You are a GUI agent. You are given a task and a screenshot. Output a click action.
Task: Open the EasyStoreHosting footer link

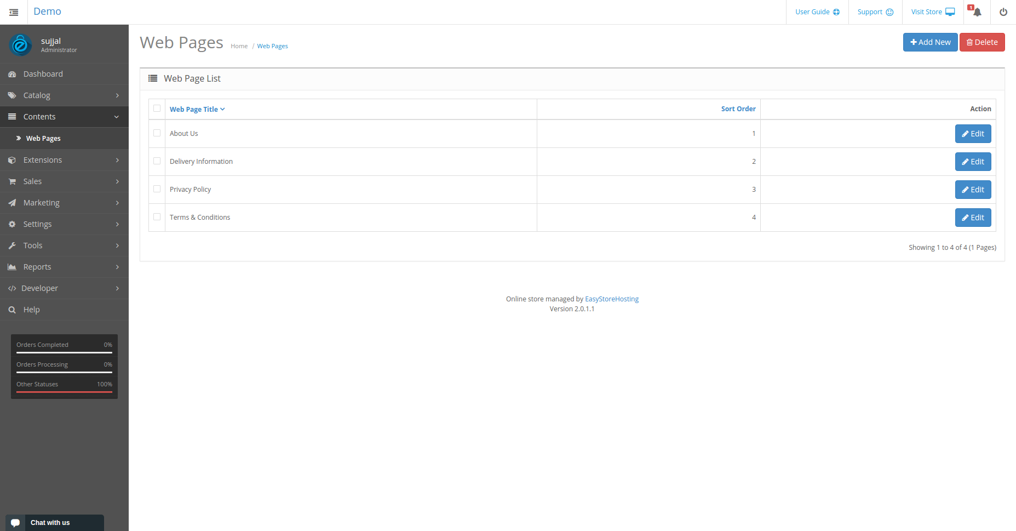click(612, 299)
